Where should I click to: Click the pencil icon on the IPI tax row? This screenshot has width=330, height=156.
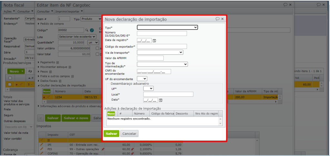(x=42, y=145)
